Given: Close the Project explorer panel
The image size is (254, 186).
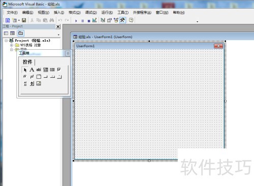Looking at the screenshot, I should tap(58, 26).
